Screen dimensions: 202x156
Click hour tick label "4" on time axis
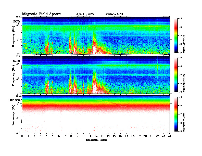[47, 136]
